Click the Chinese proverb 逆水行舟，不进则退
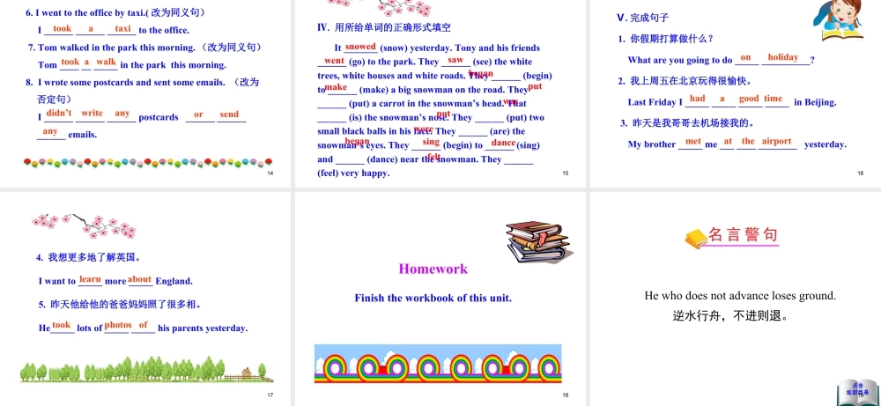 click(730, 315)
